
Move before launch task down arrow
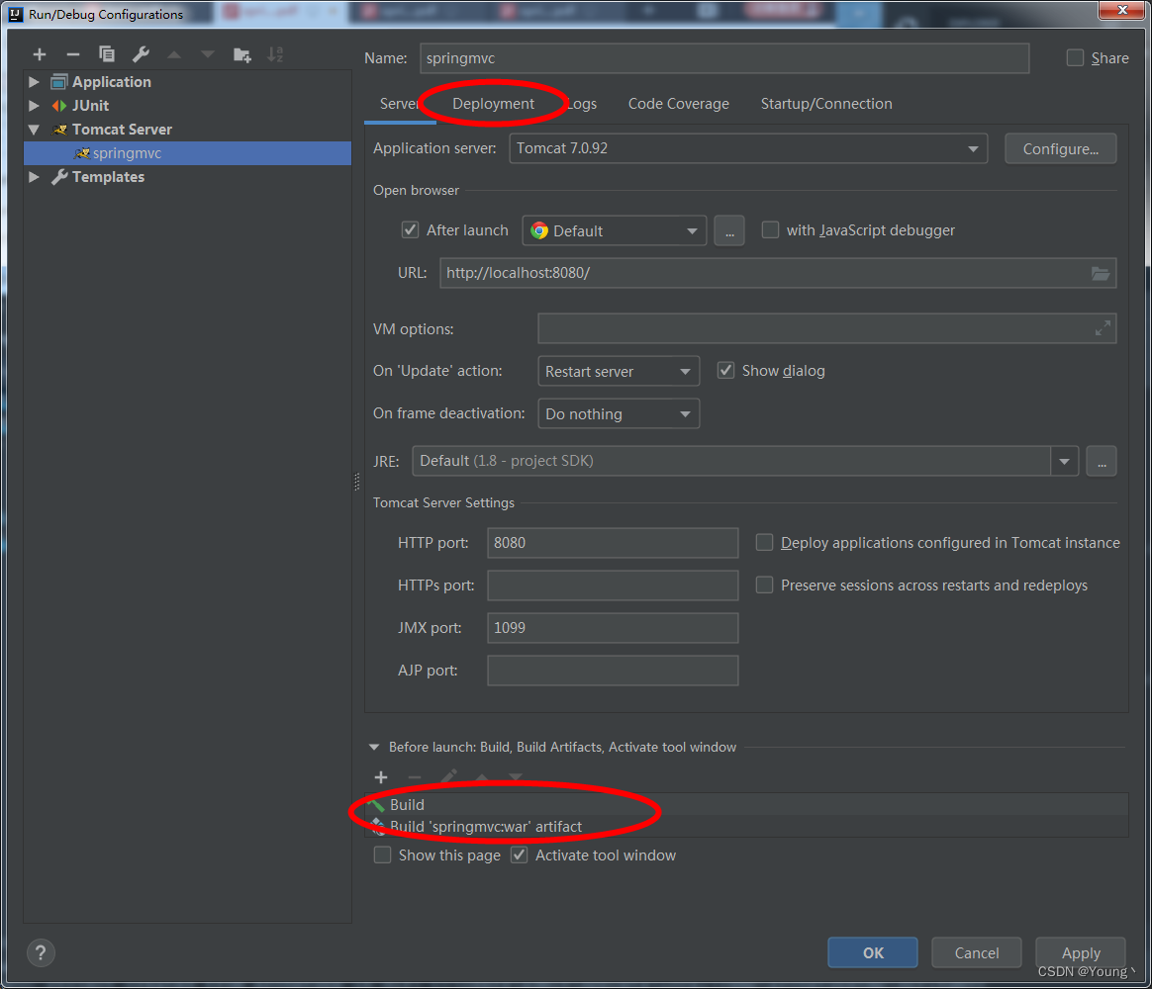coord(516,776)
